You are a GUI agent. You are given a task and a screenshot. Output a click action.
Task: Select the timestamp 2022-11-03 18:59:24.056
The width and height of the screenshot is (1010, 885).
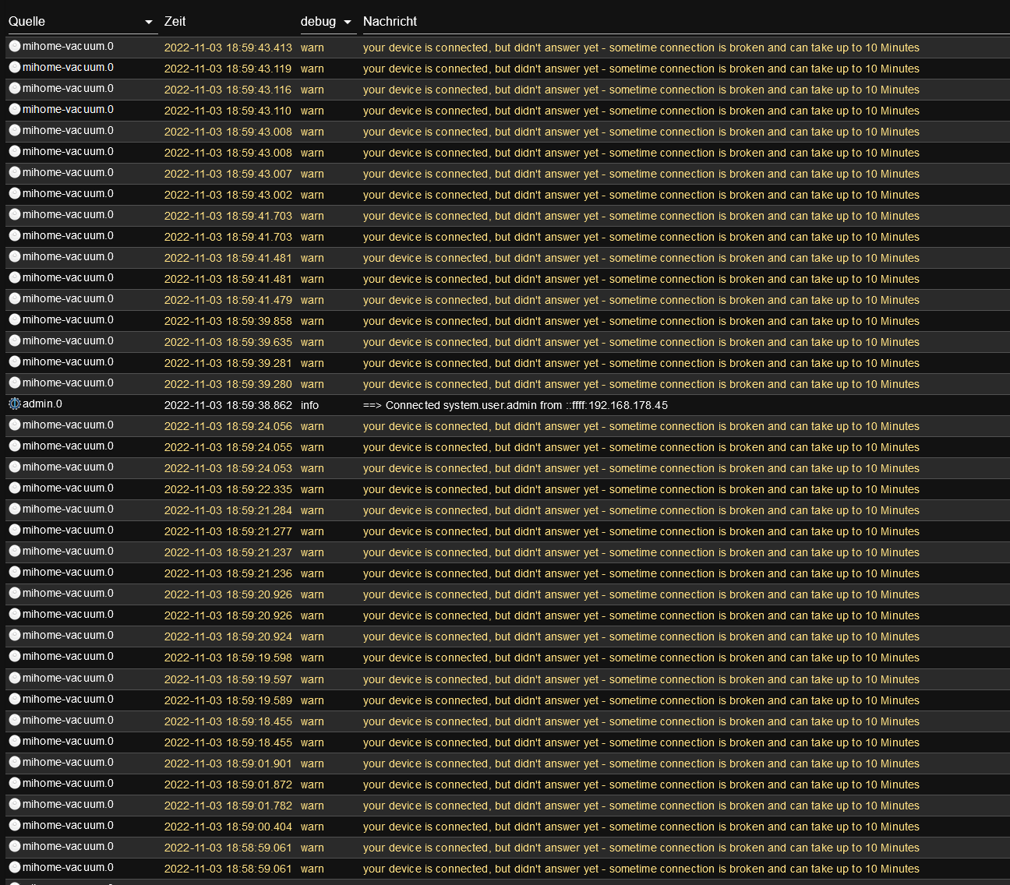228,426
